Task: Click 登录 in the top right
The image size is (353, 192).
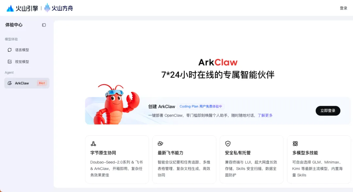Action: (344, 8)
